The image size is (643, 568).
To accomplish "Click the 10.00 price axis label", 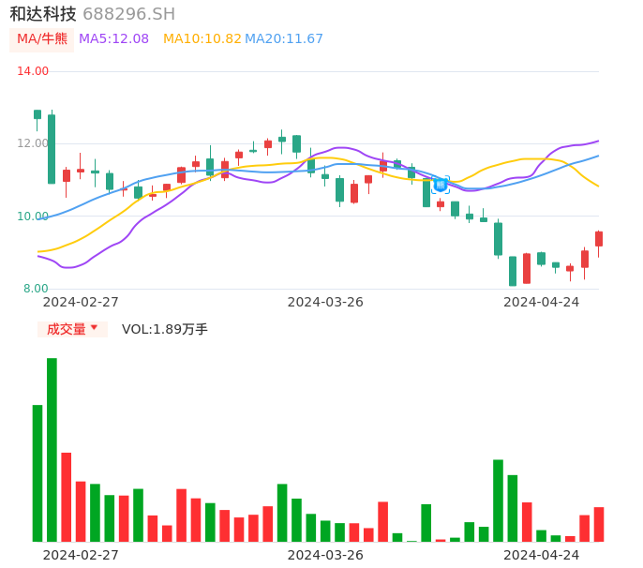I will coord(34,217).
